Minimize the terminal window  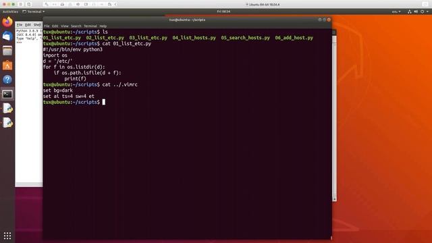pyautogui.click(x=320, y=20)
